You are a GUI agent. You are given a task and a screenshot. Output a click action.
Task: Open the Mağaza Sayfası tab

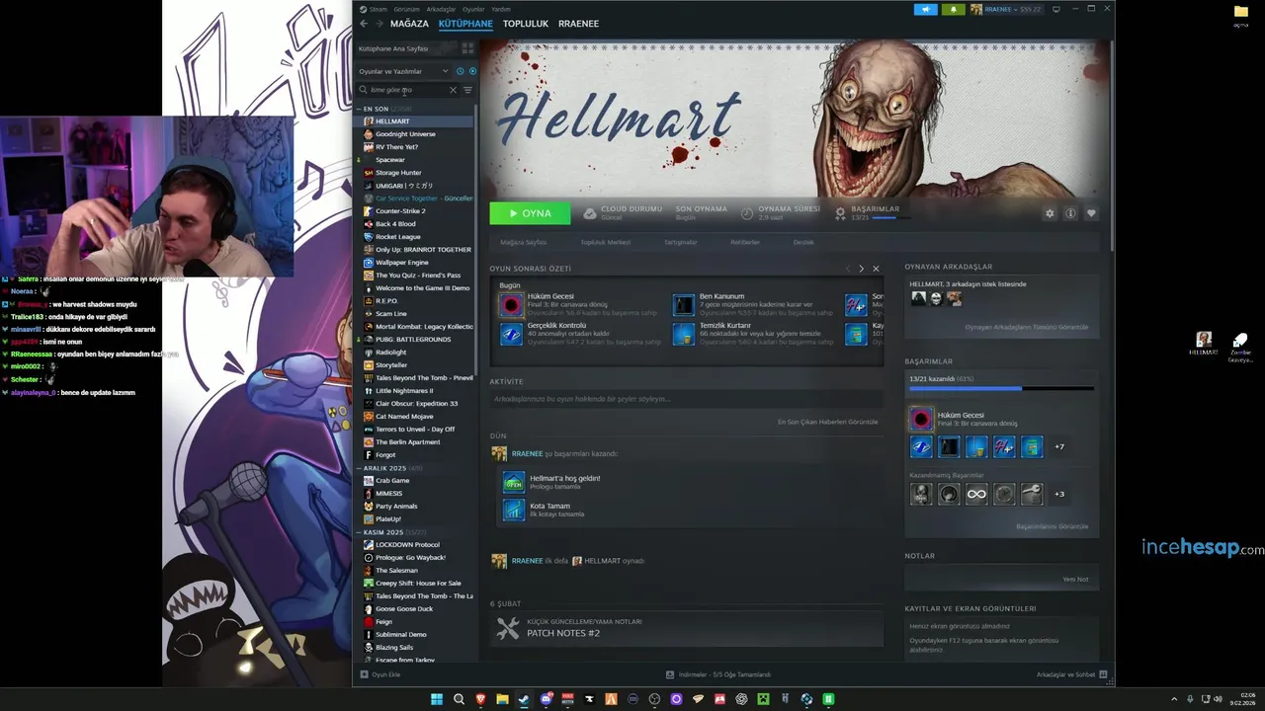pyautogui.click(x=523, y=242)
